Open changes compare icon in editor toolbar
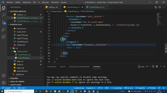The height and width of the screenshot is (93, 167). (156, 7)
